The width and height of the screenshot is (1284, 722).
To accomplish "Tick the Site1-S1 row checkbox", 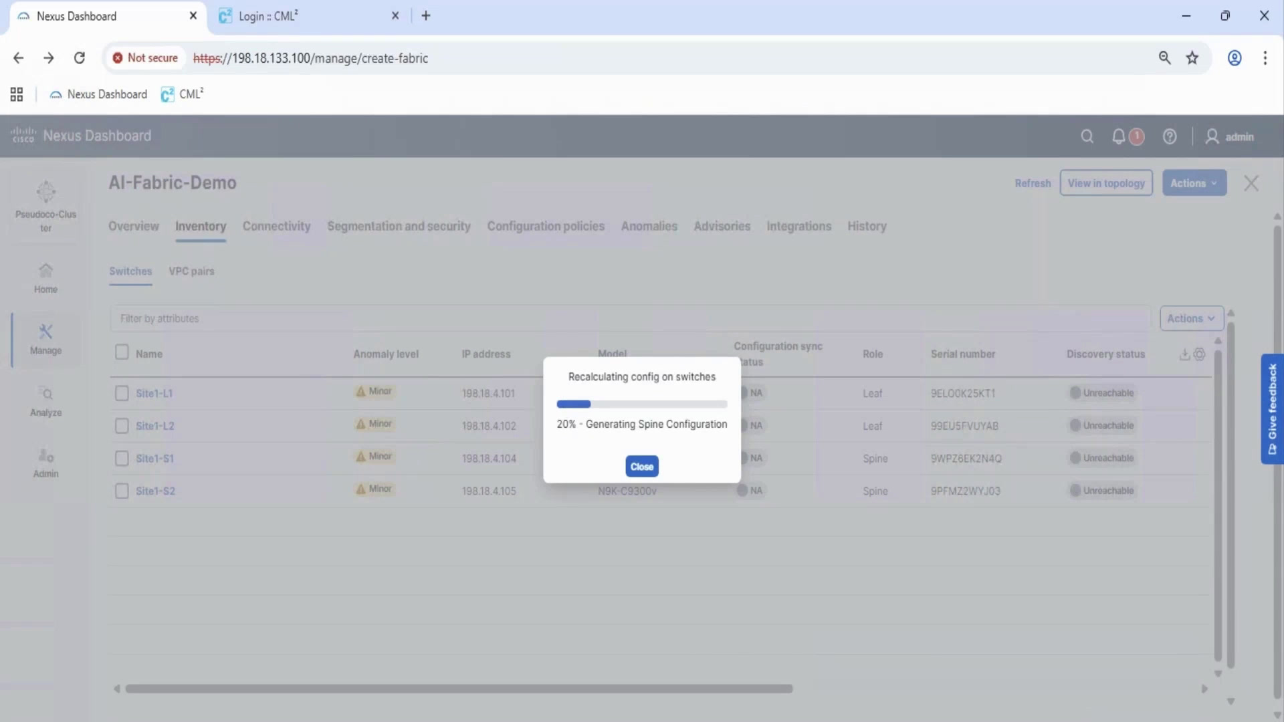I will coord(122,459).
